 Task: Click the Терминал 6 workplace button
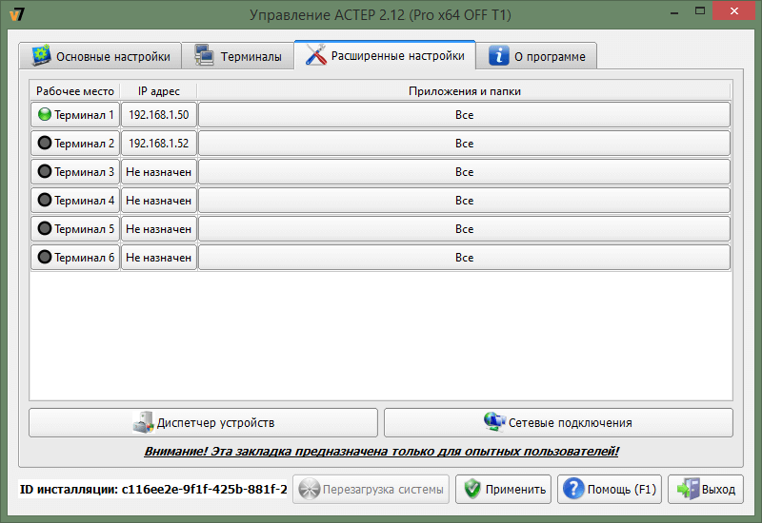[x=75, y=258]
